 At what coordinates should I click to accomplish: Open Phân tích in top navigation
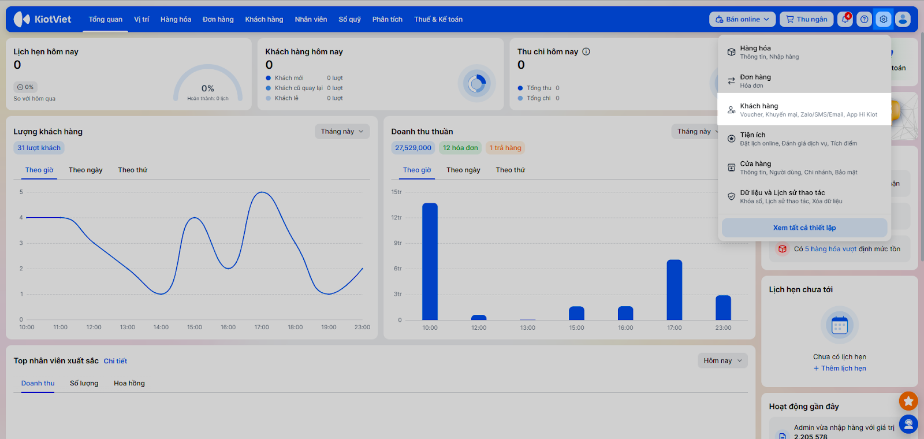[388, 19]
